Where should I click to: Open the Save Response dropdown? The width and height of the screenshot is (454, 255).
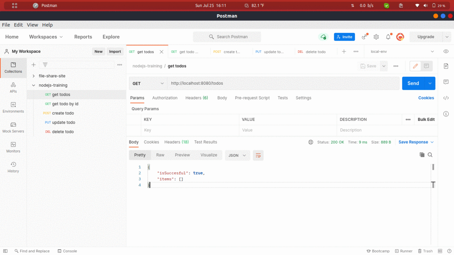click(x=416, y=142)
